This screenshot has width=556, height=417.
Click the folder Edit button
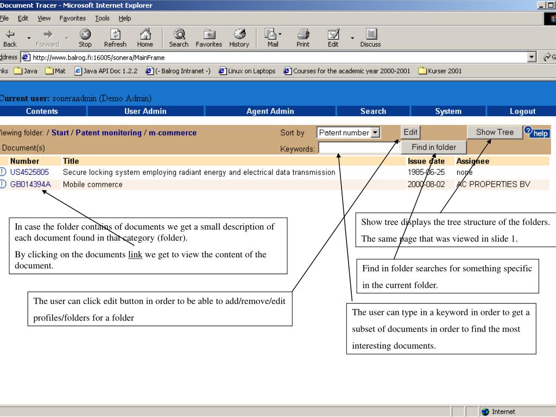pyautogui.click(x=410, y=132)
